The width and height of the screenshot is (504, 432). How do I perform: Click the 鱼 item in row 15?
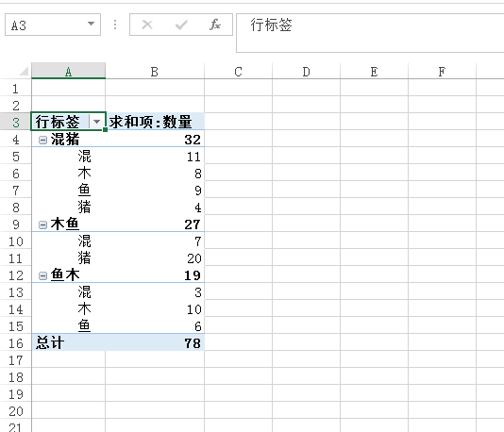coord(84,326)
